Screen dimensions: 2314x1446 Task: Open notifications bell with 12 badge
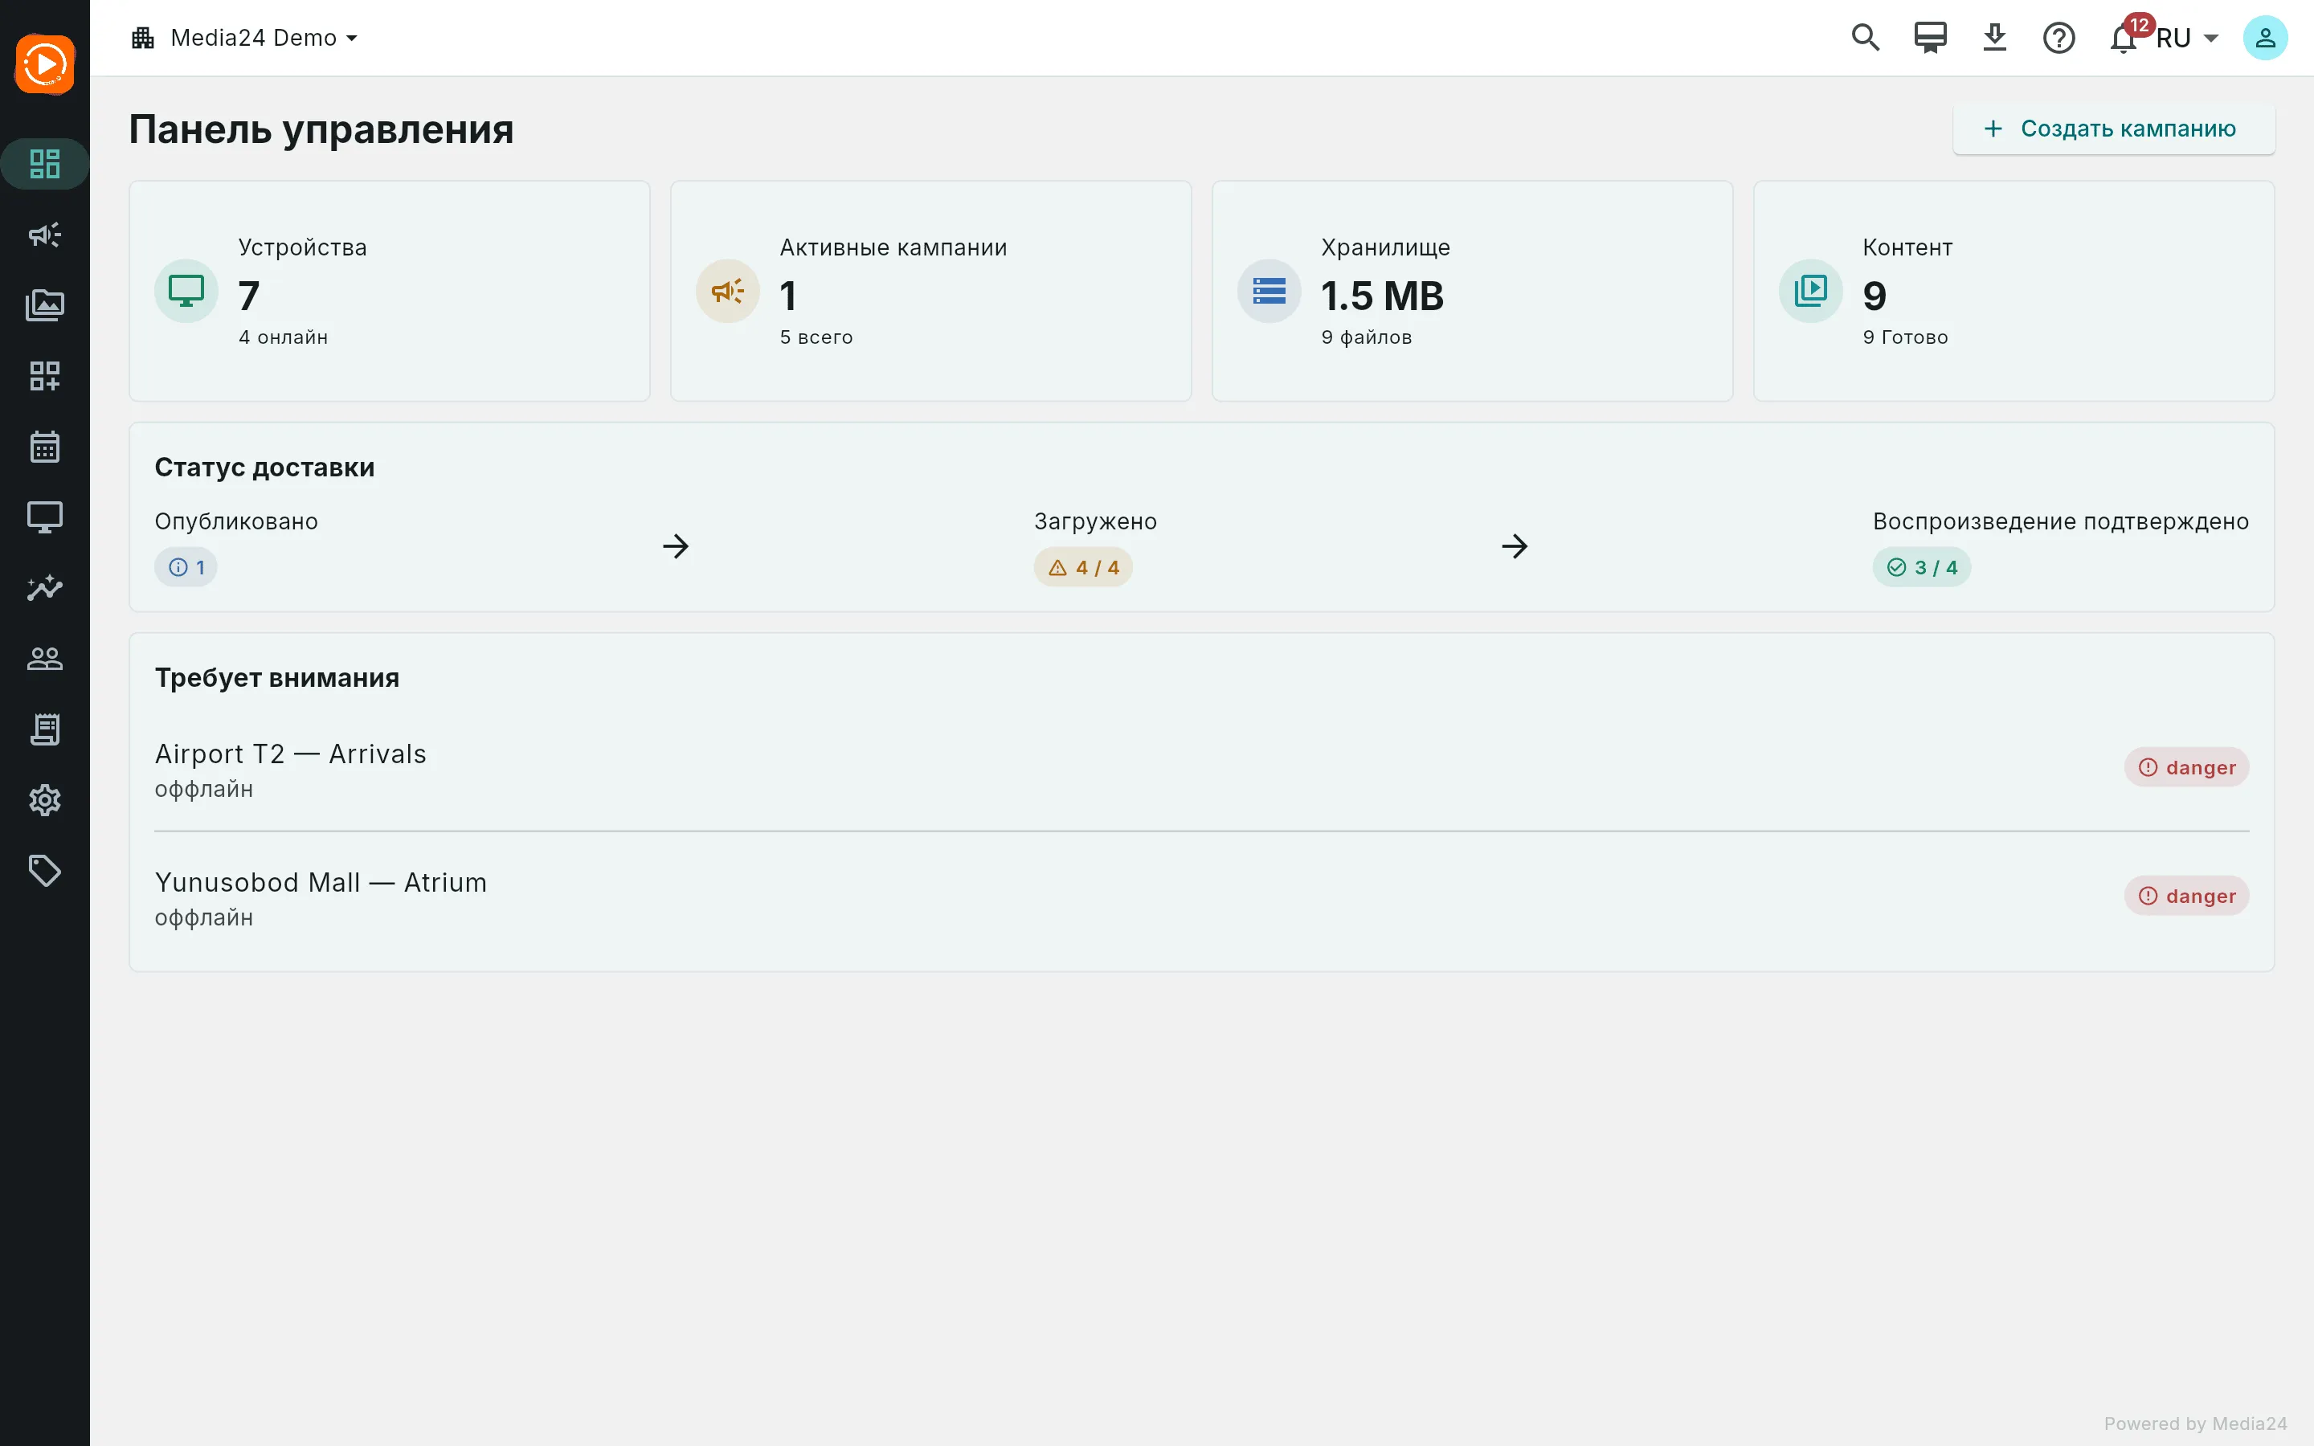(2124, 39)
